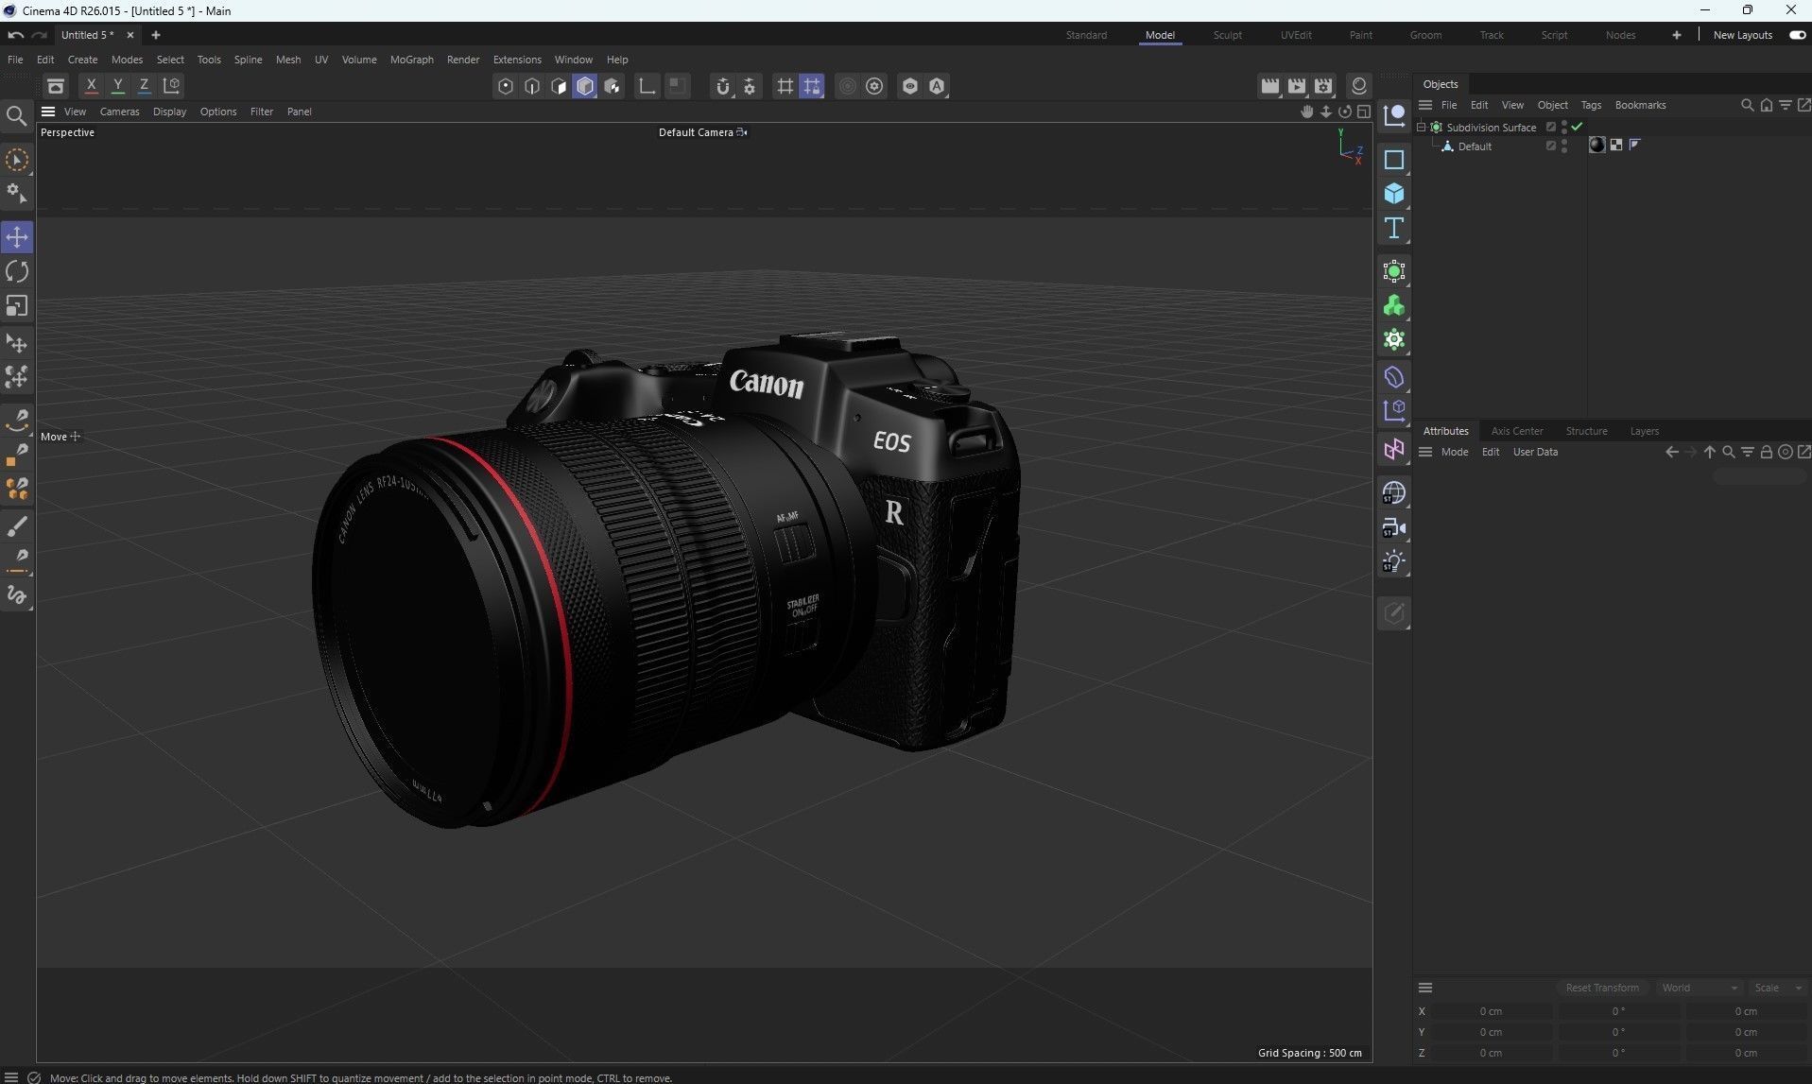This screenshot has height=1084, width=1812.
Task: Toggle coordinate system world/object
Action: 171,85
